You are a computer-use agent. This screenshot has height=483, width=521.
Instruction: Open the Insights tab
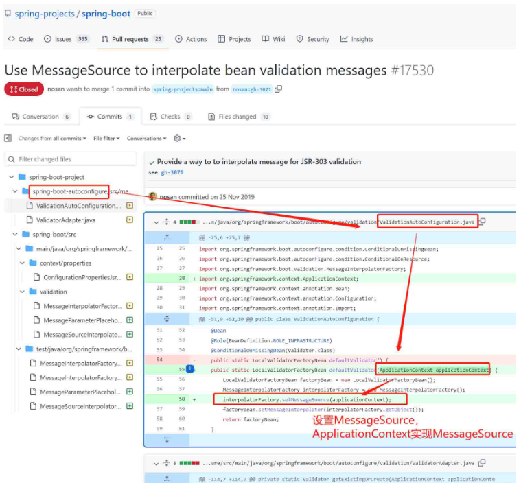point(356,39)
